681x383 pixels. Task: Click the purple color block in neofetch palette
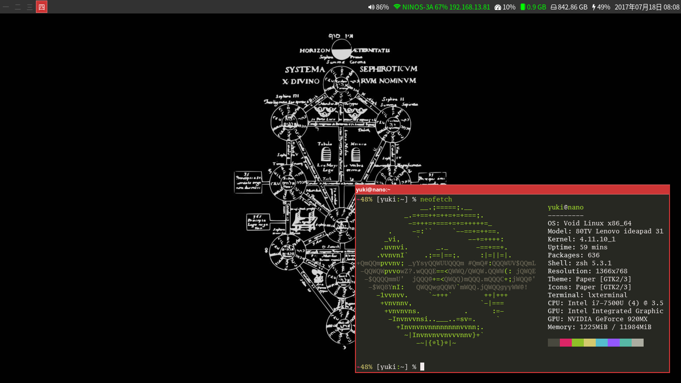(x=614, y=343)
